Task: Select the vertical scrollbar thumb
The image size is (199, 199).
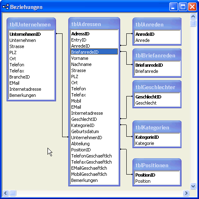Action: (193, 23)
